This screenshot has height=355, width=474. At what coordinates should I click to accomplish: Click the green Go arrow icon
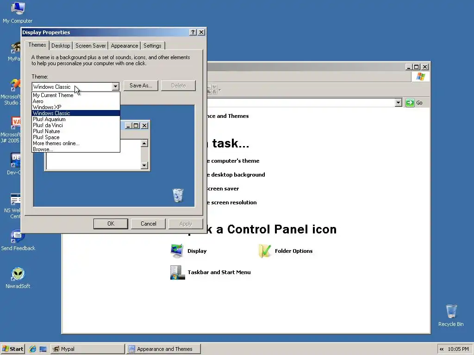coord(410,103)
